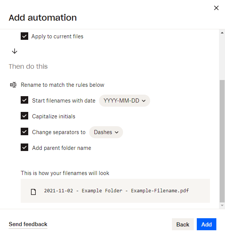Click the rename rules icon

(x=13, y=85)
